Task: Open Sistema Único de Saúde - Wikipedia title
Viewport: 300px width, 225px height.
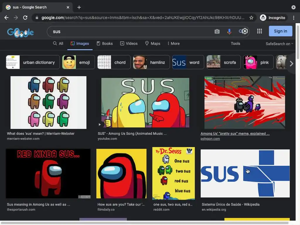Action: click(231, 204)
